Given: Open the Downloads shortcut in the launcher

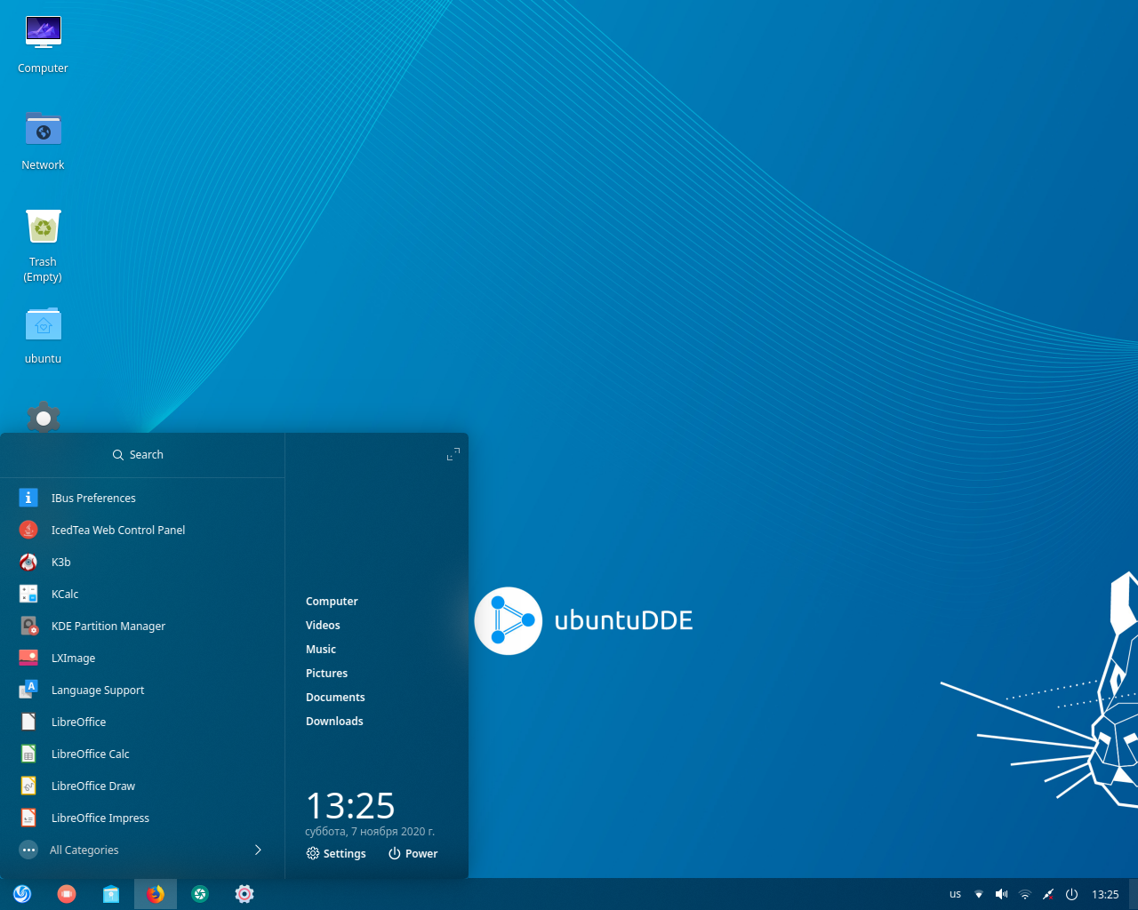Looking at the screenshot, I should pos(334,721).
